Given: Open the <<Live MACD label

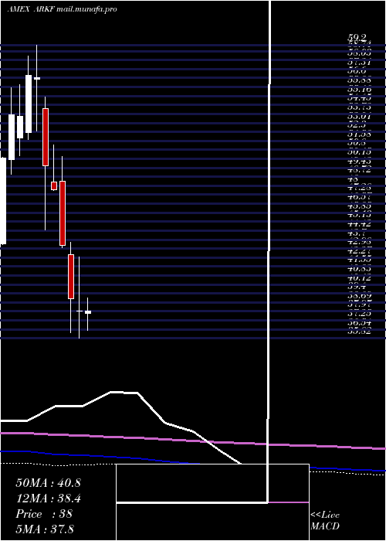Looking at the screenshot, I should (325, 520).
